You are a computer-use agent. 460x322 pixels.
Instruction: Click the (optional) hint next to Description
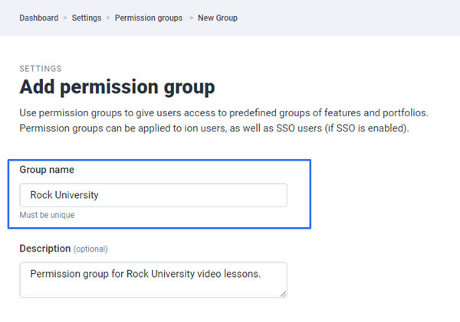coord(90,249)
